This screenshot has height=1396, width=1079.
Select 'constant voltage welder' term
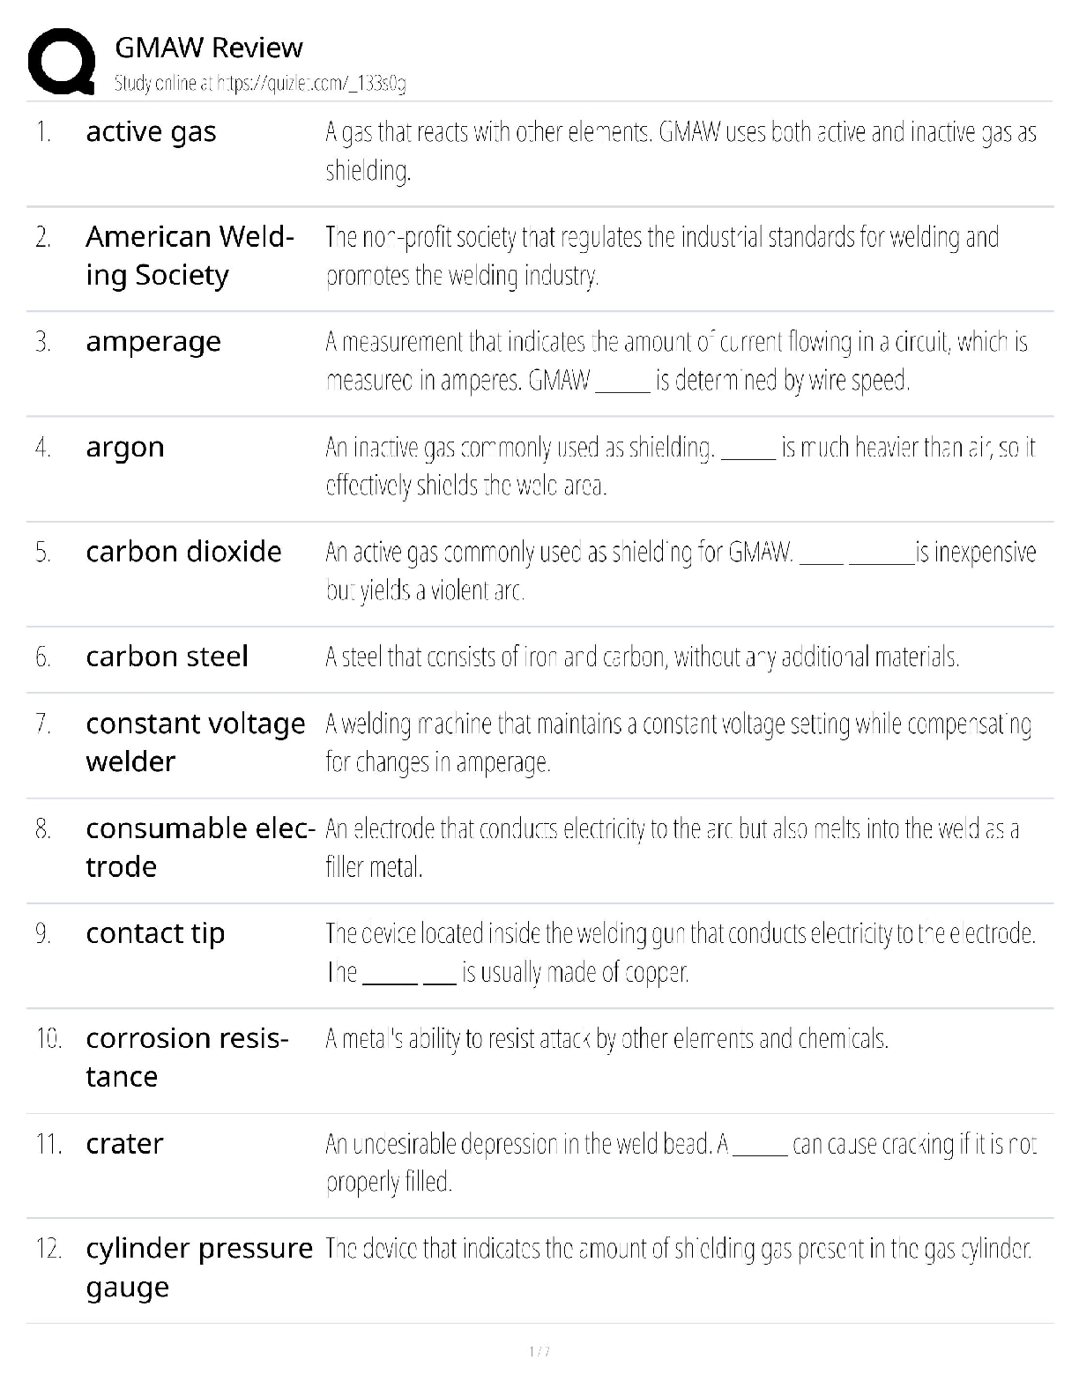(195, 742)
